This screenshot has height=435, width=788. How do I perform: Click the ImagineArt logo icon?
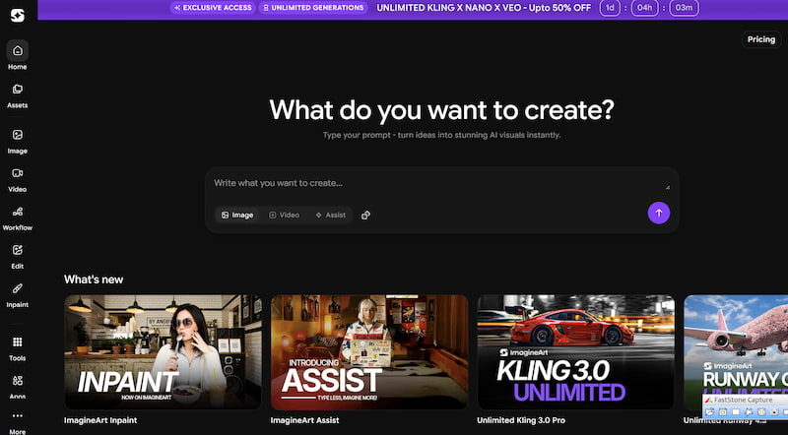tap(17, 15)
